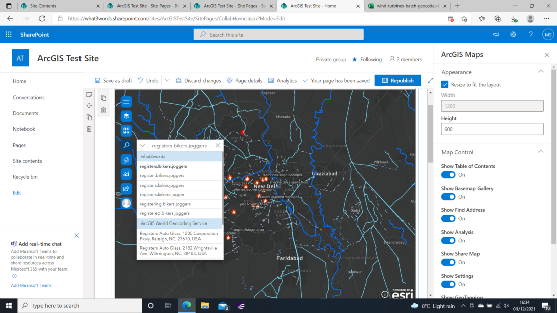Open the Mail app in taskbar
Screen dimensions: 557x313
tap(223, 305)
